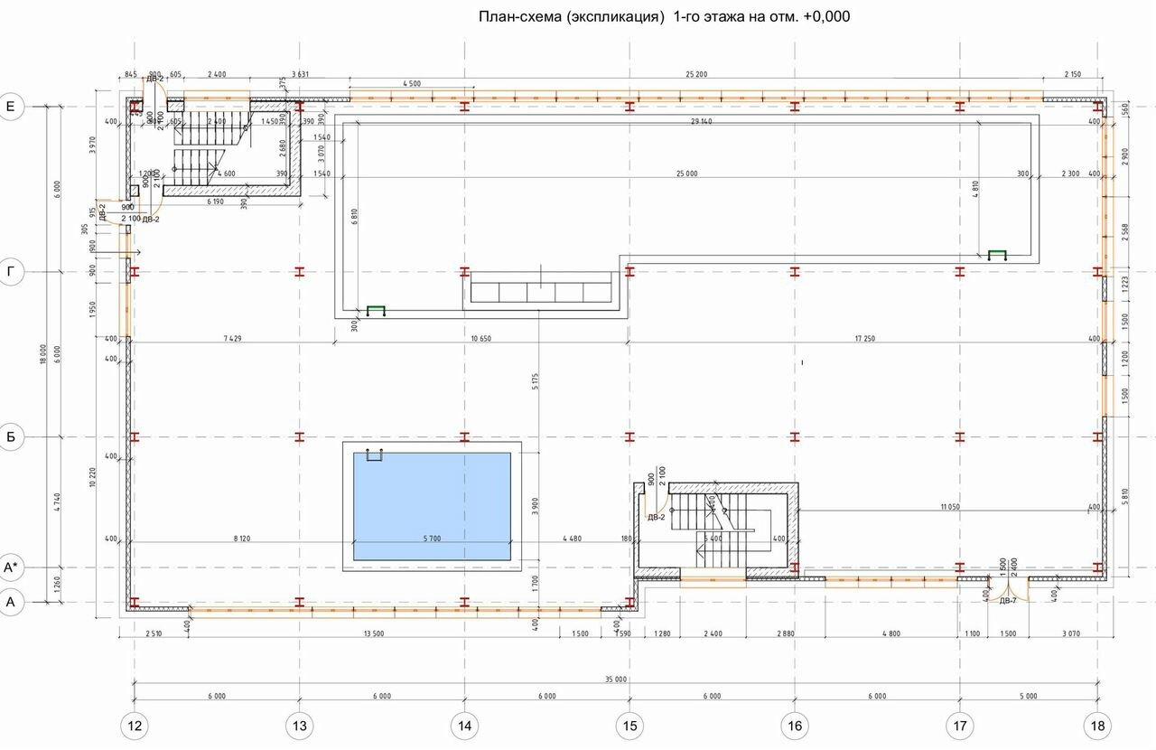Select the axis bubble numbered 18
This screenshot has width=1156, height=750.
(x=1097, y=726)
